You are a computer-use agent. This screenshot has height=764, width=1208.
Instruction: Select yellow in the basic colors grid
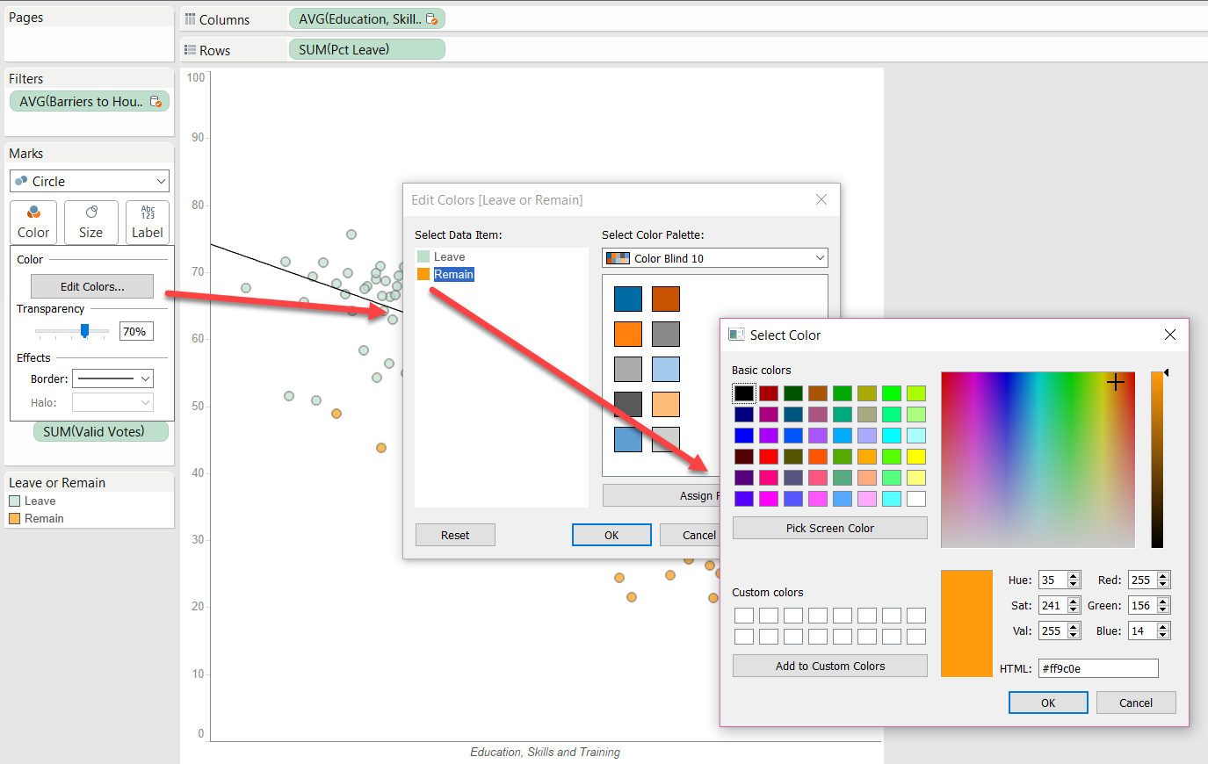click(916, 456)
